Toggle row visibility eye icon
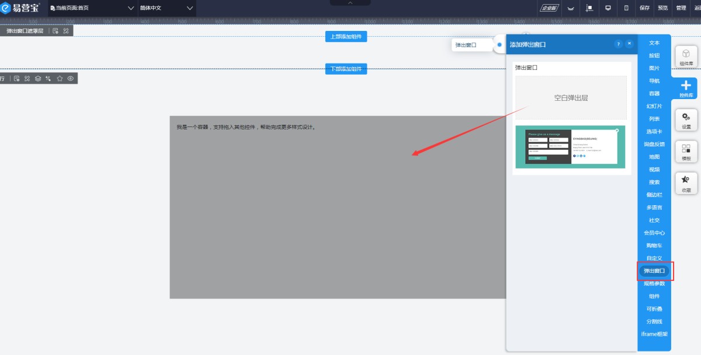Screen dimensions: 701x355 tap(71, 78)
